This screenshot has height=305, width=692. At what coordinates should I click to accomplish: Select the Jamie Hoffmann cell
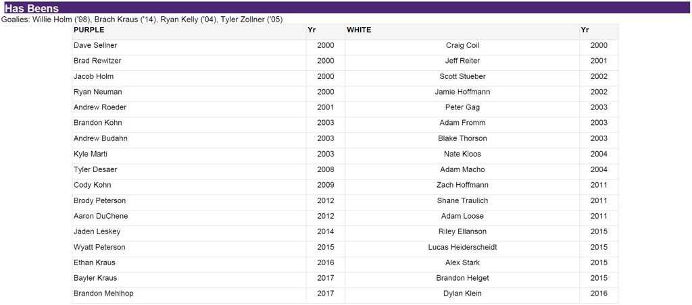[462, 92]
